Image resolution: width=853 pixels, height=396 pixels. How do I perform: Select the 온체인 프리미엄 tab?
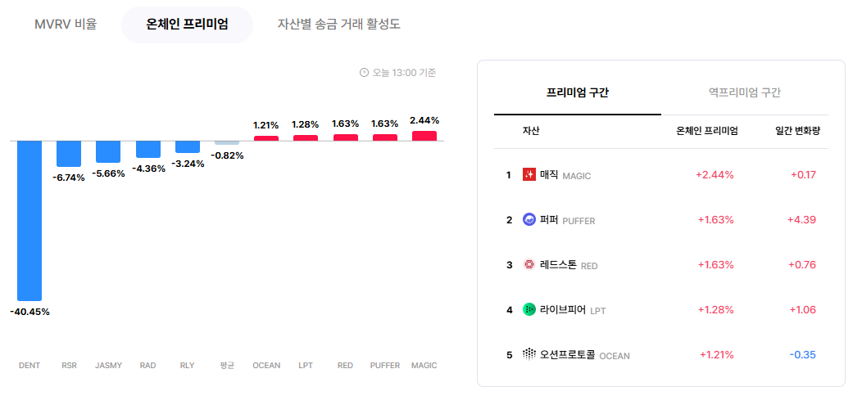[x=187, y=25]
